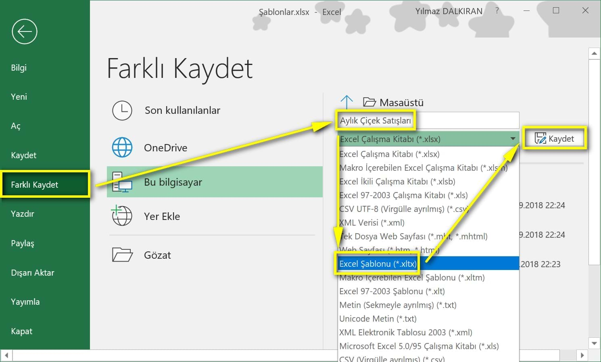601x362 pixels.
Task: Click the Masaüstü folder path
Action: [x=401, y=103]
